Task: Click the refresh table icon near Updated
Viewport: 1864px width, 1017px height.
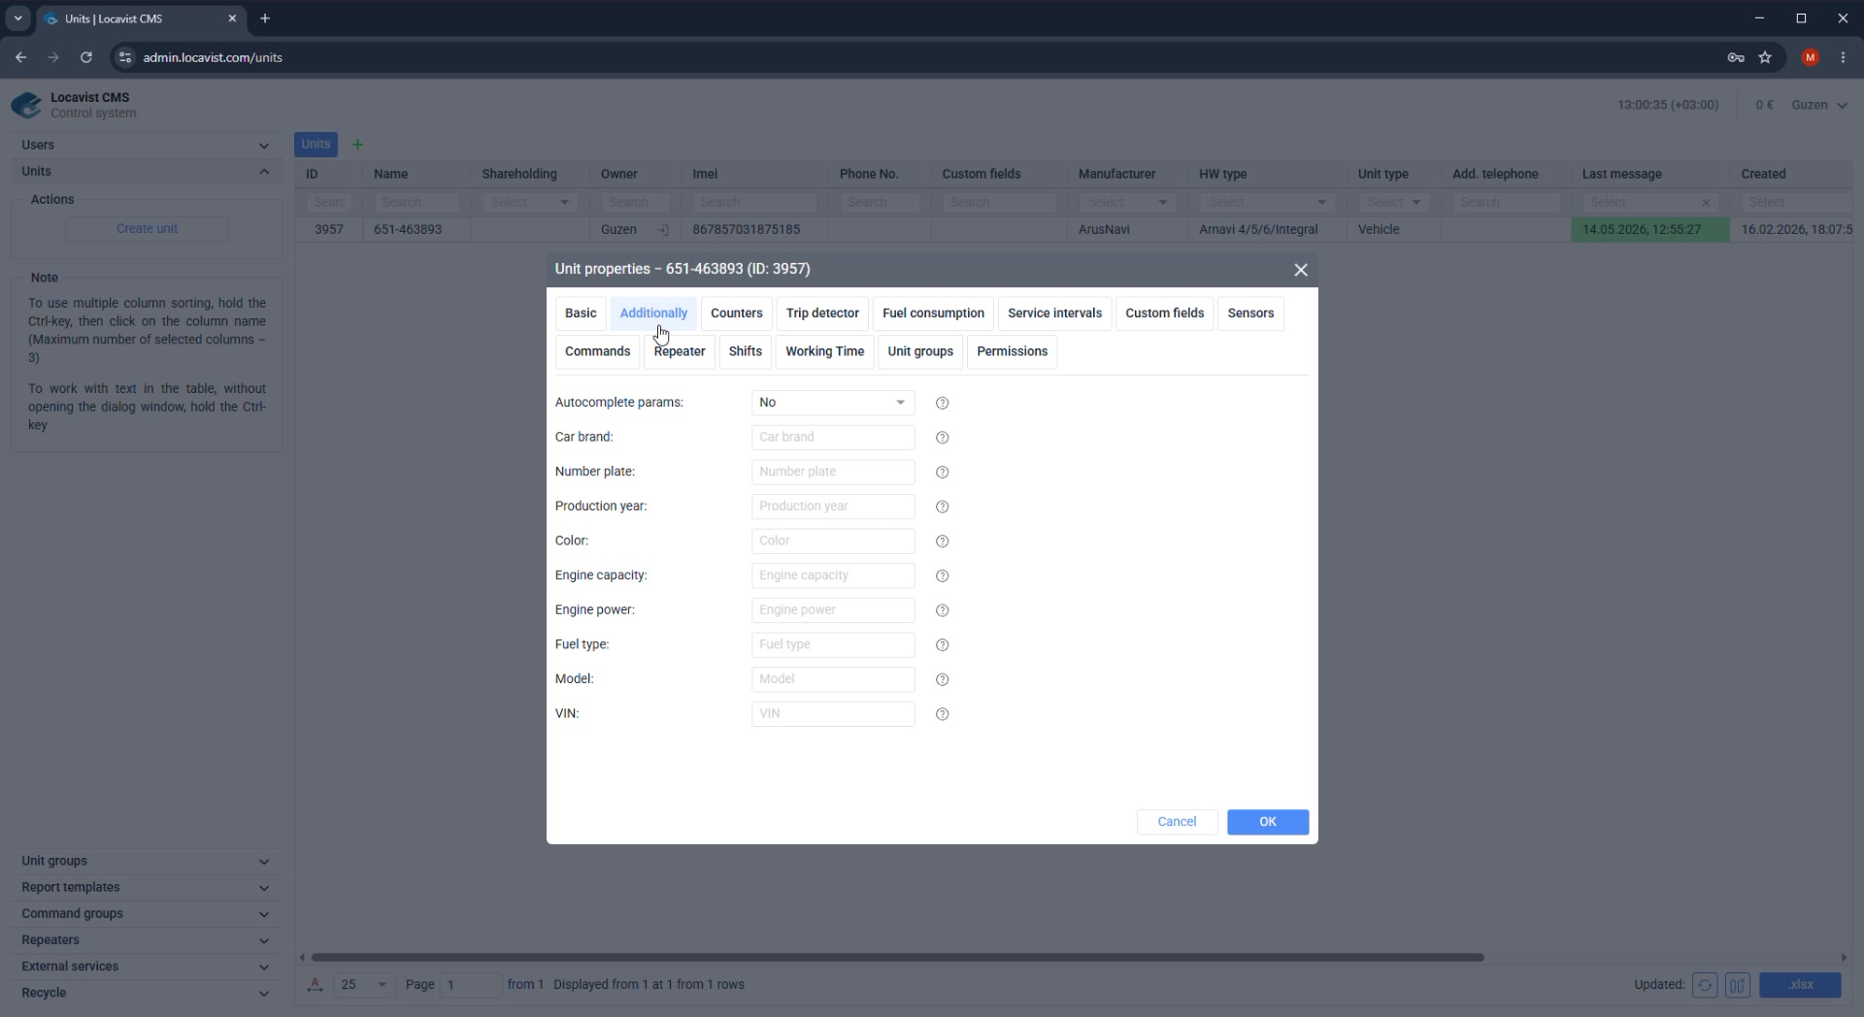Action: pyautogui.click(x=1705, y=985)
